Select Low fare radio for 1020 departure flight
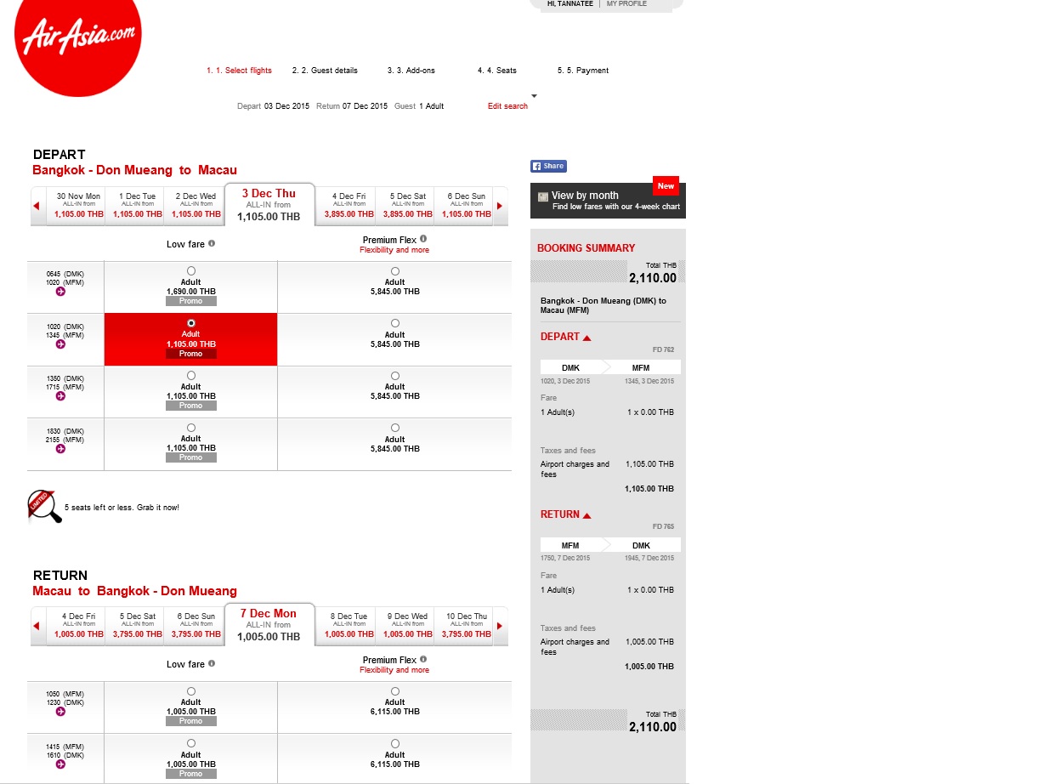1054x784 pixels. [x=190, y=323]
